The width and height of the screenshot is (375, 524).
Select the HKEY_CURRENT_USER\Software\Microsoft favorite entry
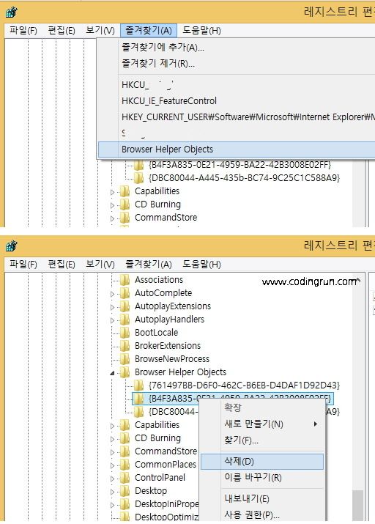tap(248, 117)
